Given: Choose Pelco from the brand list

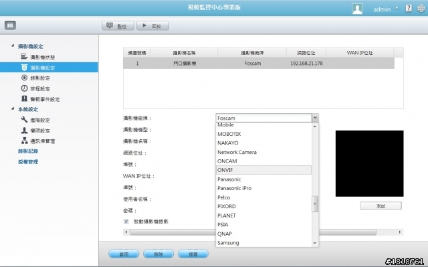Looking at the screenshot, I should click(263, 197).
